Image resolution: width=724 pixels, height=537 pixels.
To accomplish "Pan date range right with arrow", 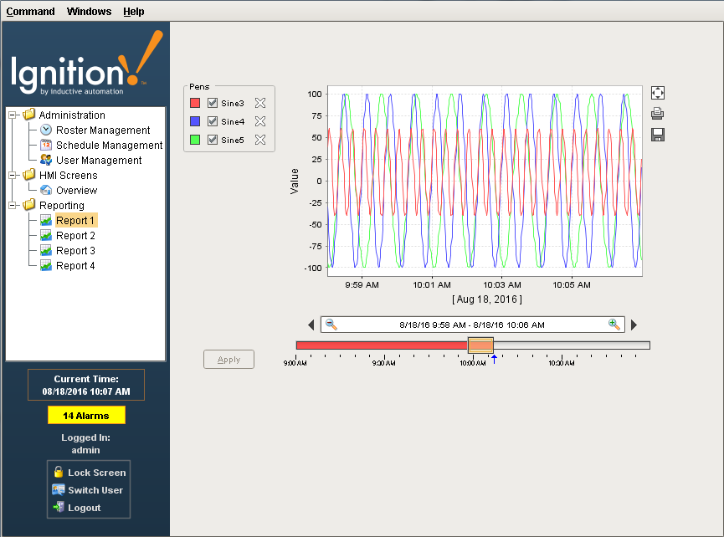I will coord(634,325).
